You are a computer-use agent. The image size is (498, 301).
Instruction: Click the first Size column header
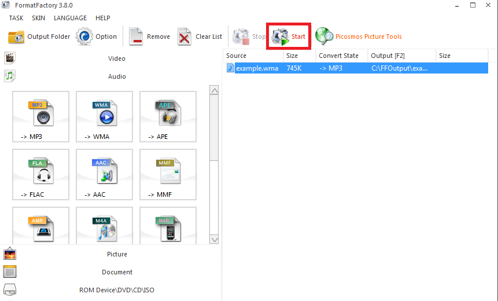300,56
